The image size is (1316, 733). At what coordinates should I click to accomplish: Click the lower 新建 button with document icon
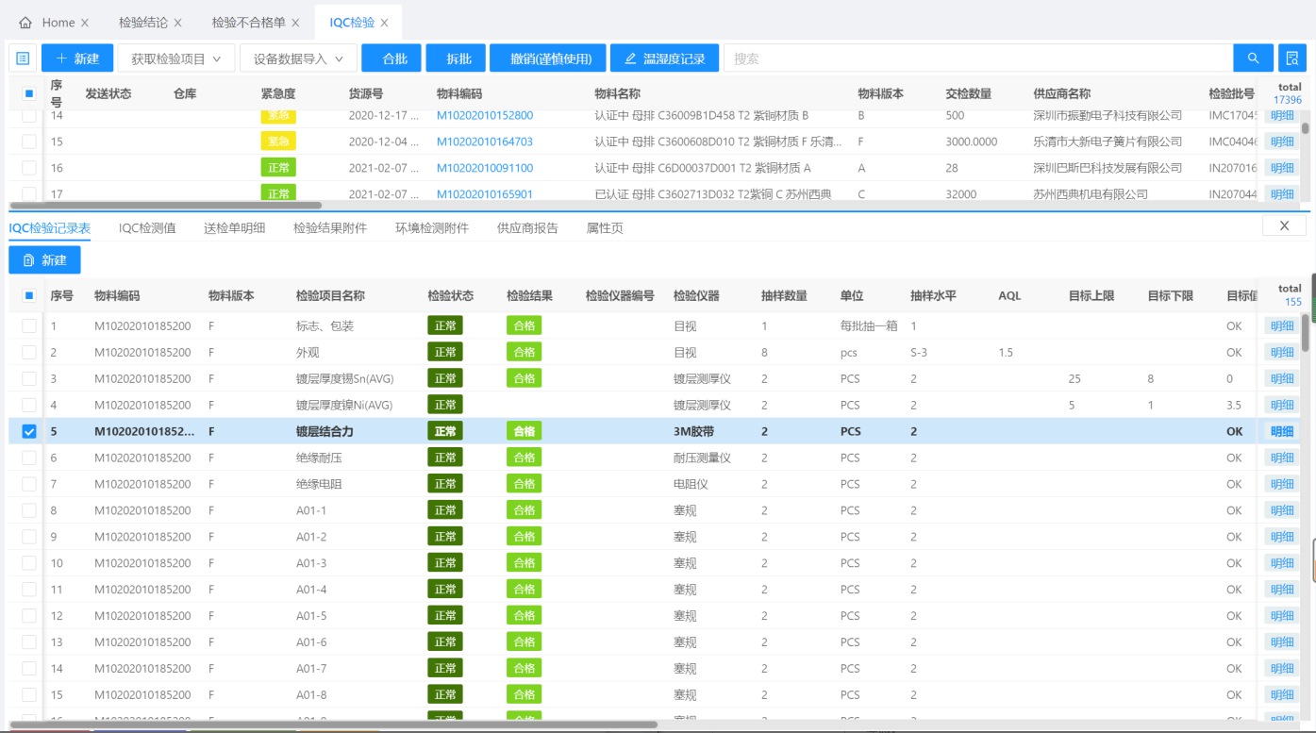[44, 260]
